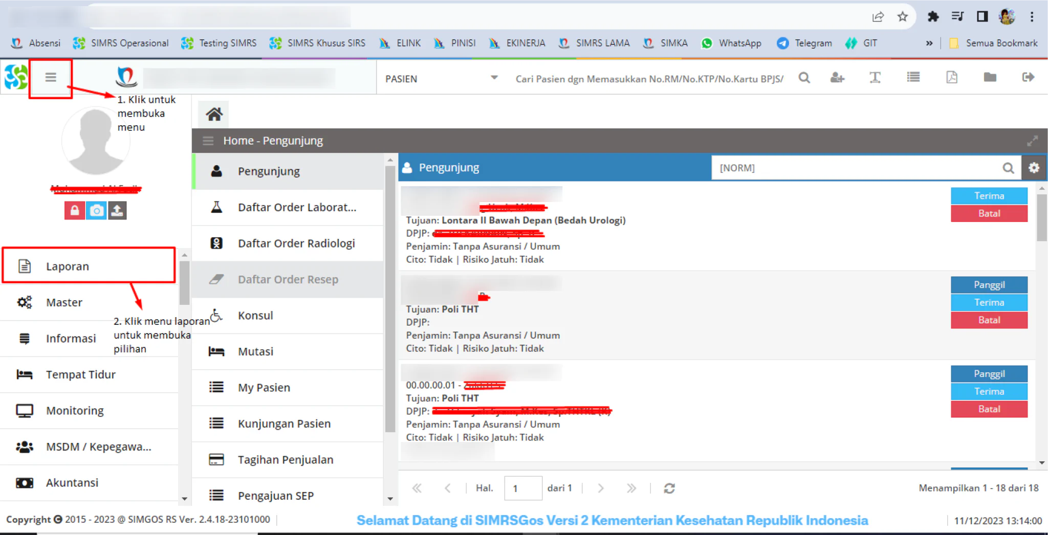Viewport: 1048px width, 535px height.
Task: Click the folder icon in top toolbar
Action: point(990,78)
